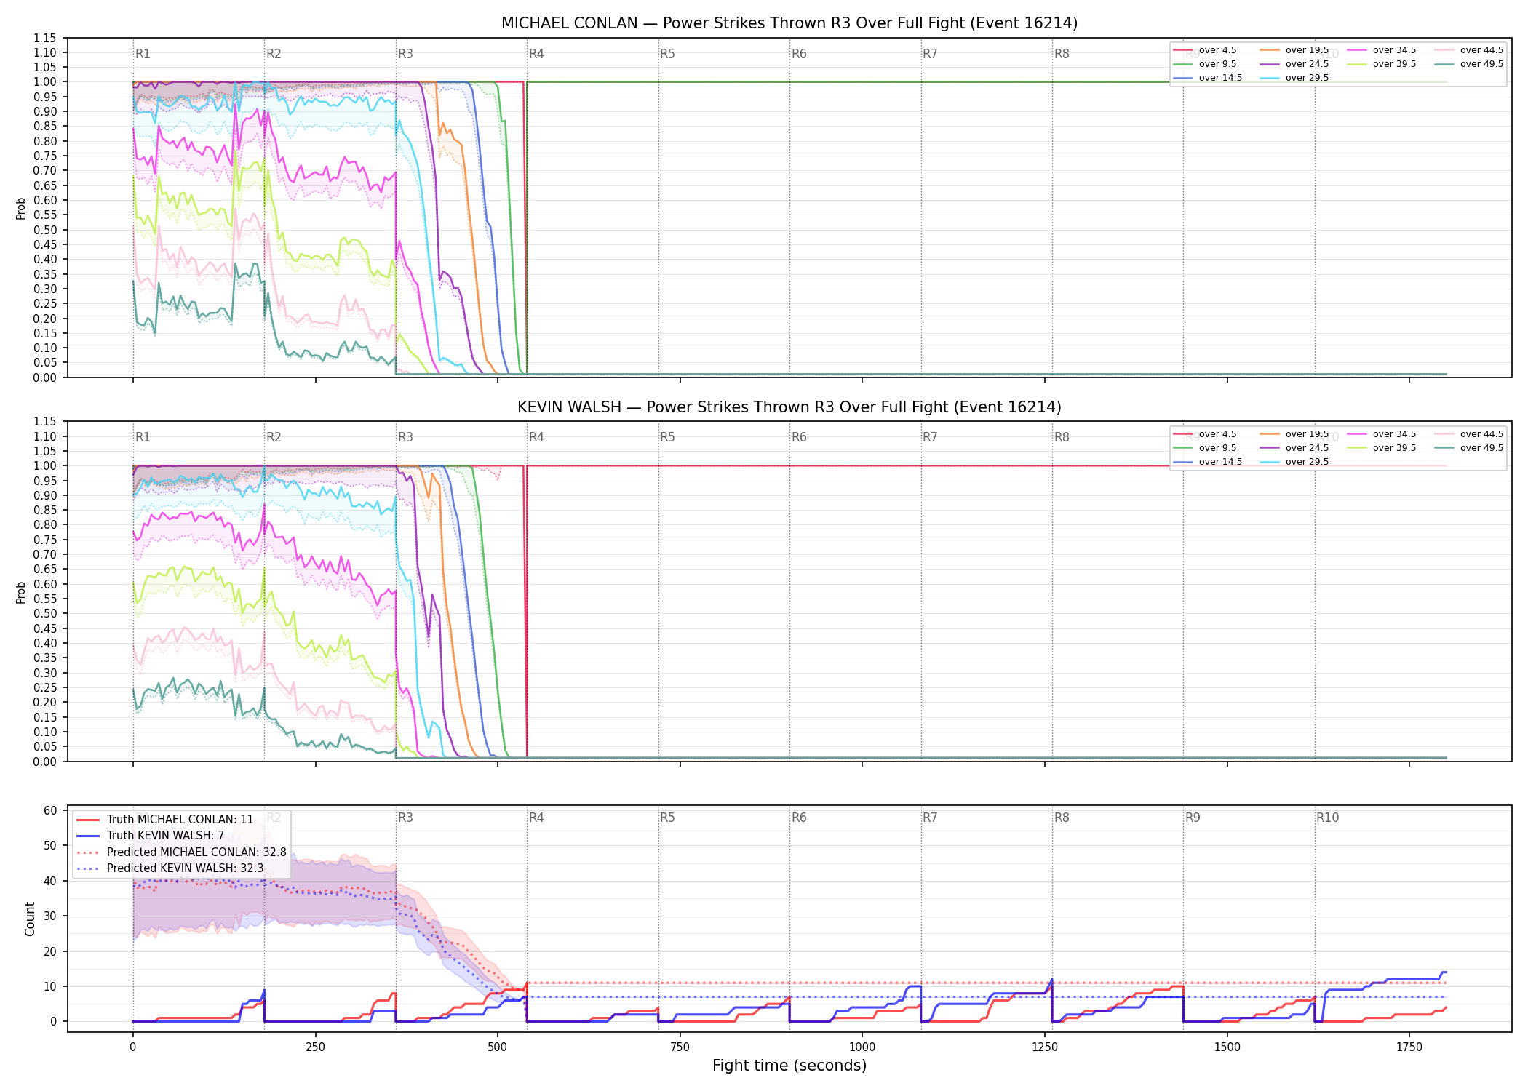Click the x-axis tick label 500
This screenshot has height=1091, width=1528.
pyautogui.click(x=498, y=1047)
